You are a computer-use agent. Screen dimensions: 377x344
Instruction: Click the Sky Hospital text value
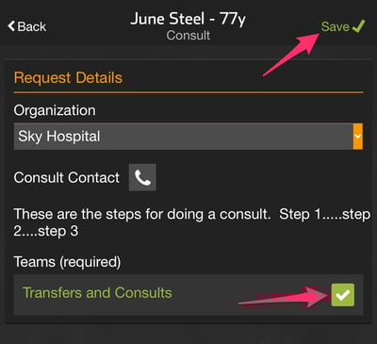pyautogui.click(x=59, y=137)
